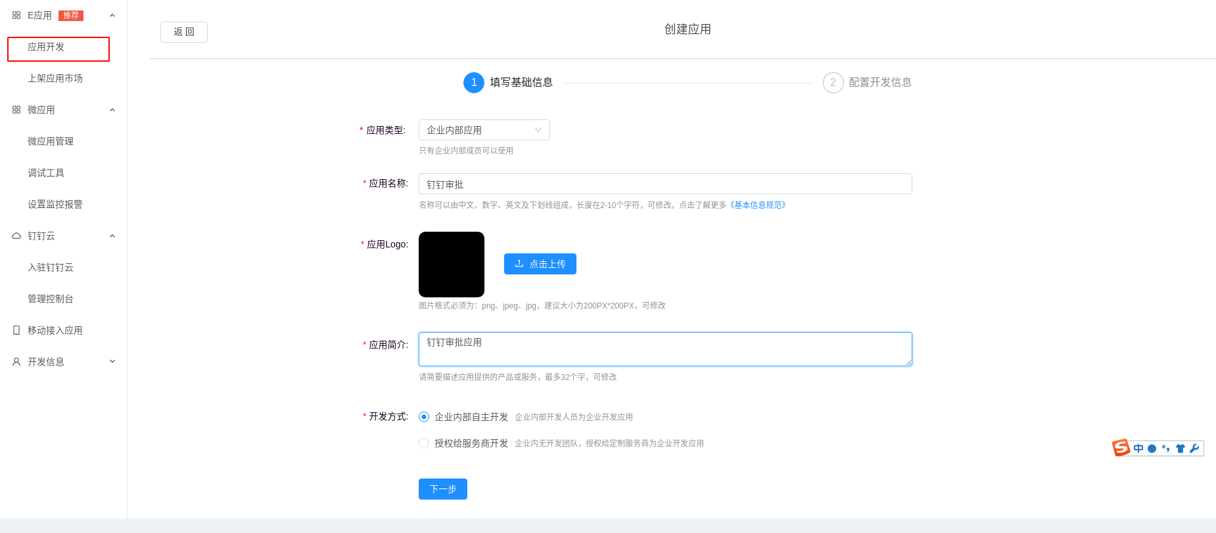Viewport: 1216px width, 533px height.
Task: Click the 微应用 grid icon
Action: tap(16, 110)
